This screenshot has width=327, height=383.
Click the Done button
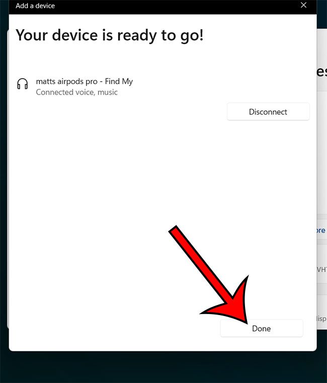click(x=262, y=328)
